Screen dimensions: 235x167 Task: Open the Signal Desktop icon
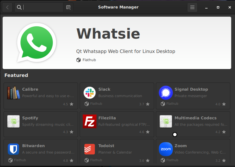coord(166,93)
